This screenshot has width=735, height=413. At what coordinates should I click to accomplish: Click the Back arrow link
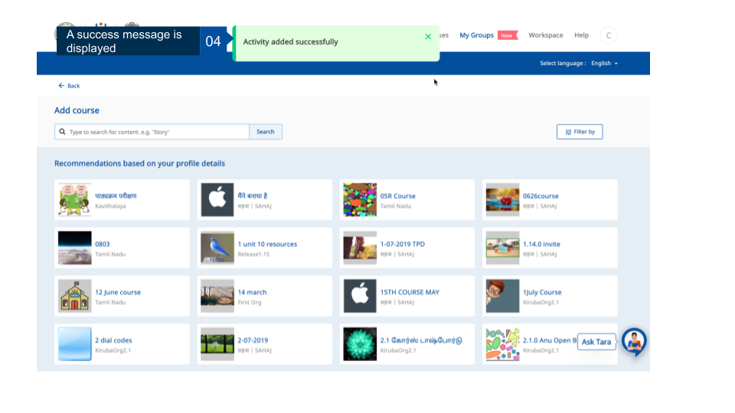[69, 86]
